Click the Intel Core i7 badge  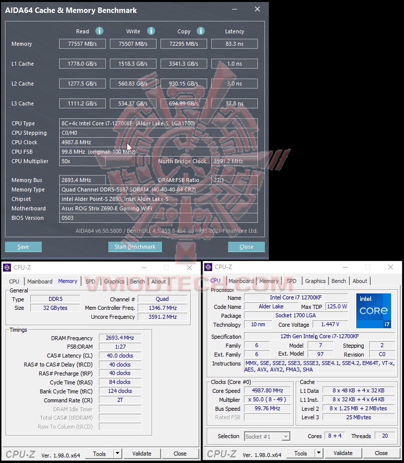click(x=373, y=311)
